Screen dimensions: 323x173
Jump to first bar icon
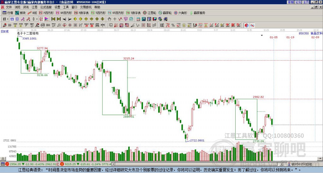click(53, 19)
